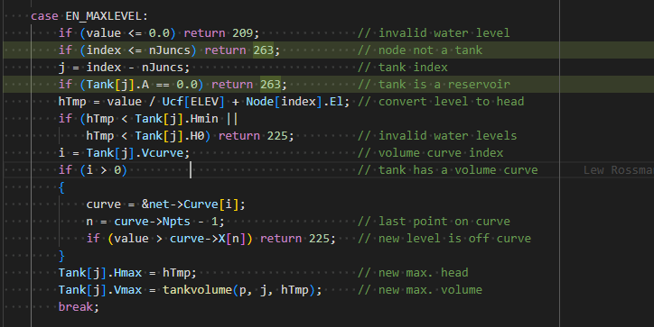The image size is (654, 327).
Task: Click 'Tank[j].Hmax = hTmp;' line
Action: pos(127,272)
